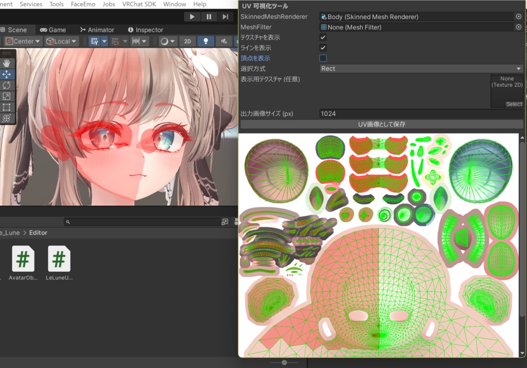527x368 pixels.
Task: Open the draw mode shading dropdown
Action: (x=168, y=41)
